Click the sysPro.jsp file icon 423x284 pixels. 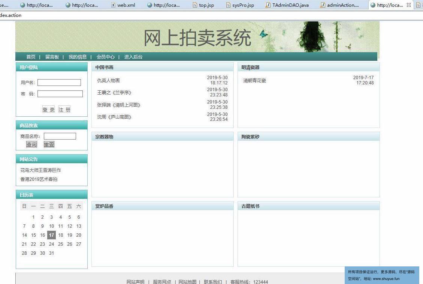pos(228,5)
